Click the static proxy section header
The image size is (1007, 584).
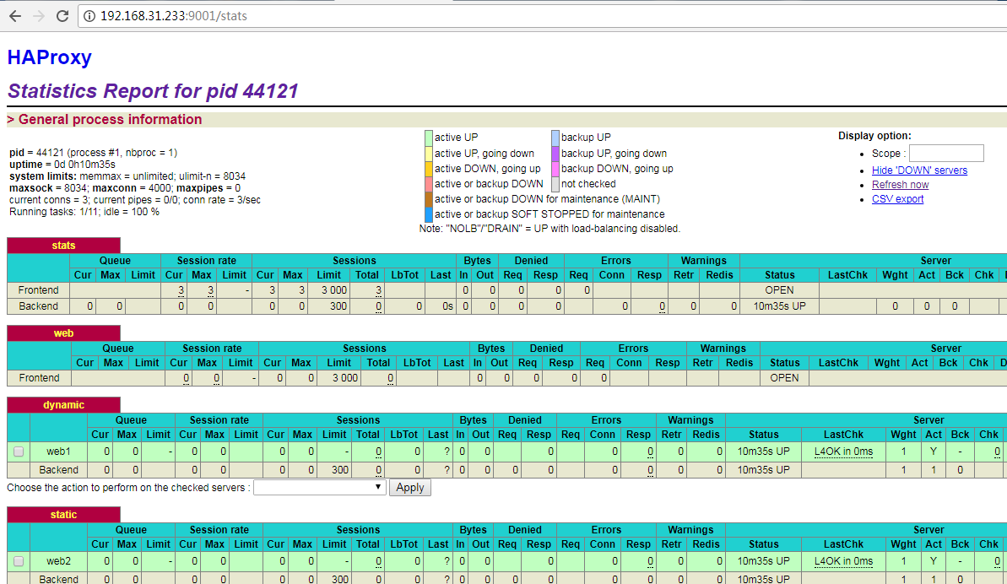[63, 515]
